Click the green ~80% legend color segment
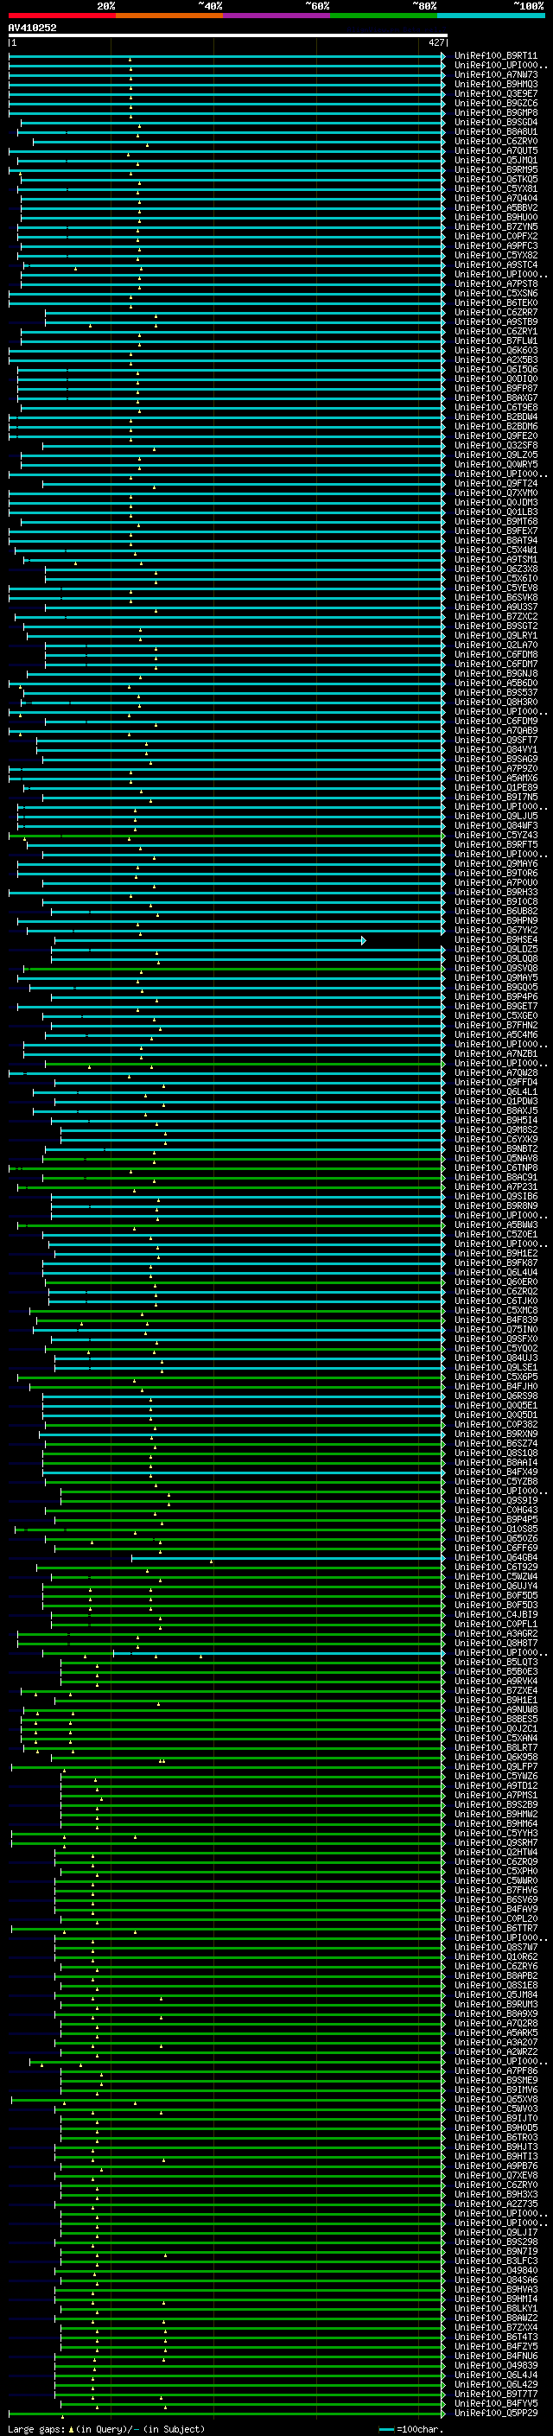 tap(384, 16)
